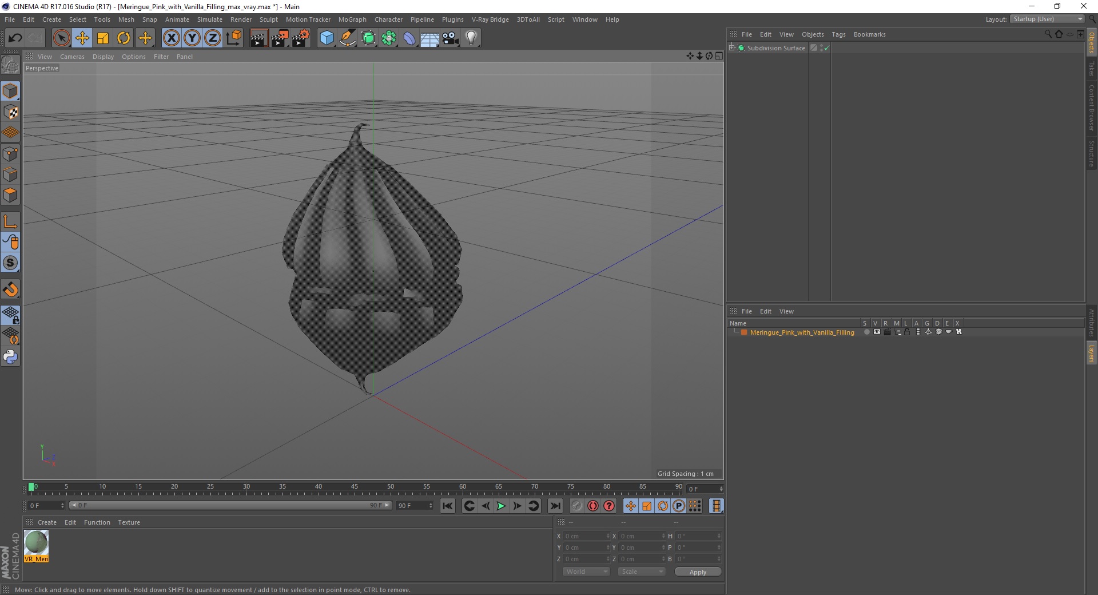Click the orange Meringue layer color swatch

744,332
